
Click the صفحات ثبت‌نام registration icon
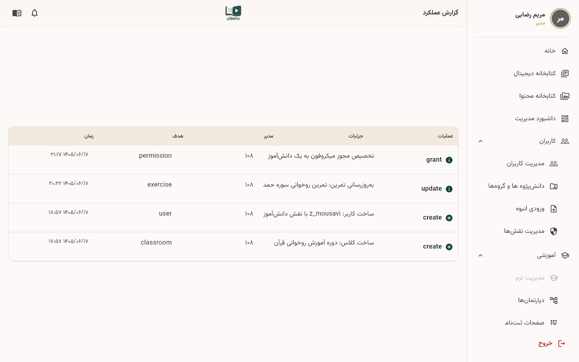(x=554, y=323)
